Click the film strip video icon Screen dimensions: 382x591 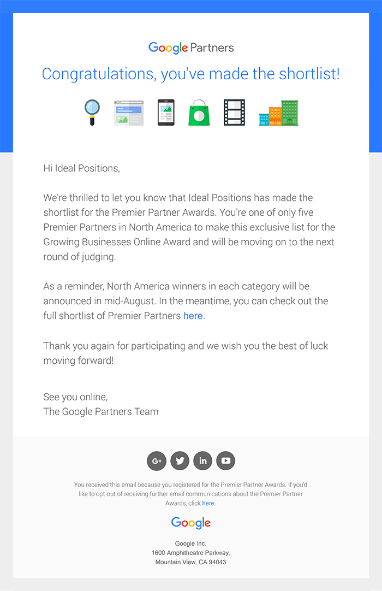234,113
